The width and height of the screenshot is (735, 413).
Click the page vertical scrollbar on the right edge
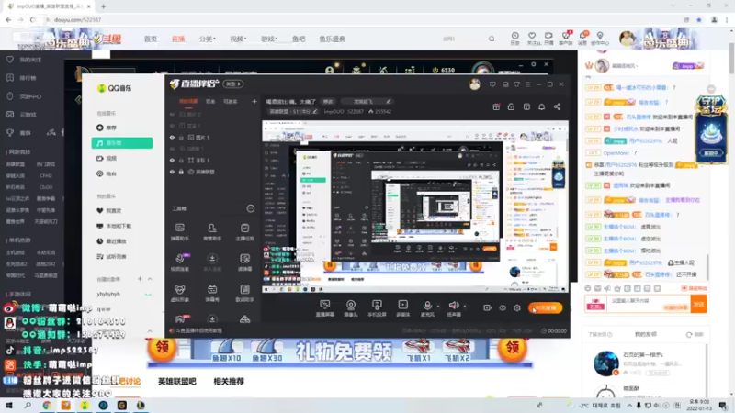point(731,58)
